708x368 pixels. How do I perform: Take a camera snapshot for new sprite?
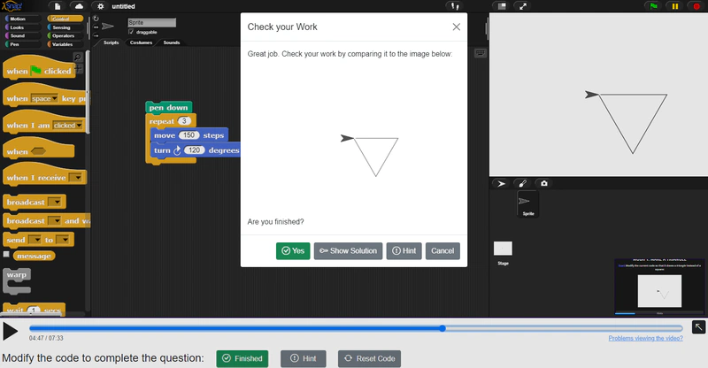[x=544, y=183]
